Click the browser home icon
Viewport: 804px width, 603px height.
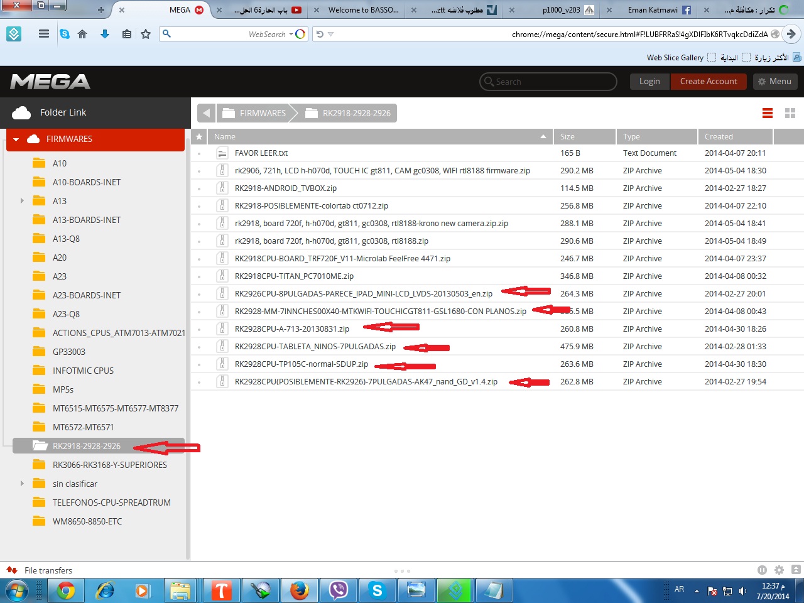pyautogui.click(x=82, y=34)
